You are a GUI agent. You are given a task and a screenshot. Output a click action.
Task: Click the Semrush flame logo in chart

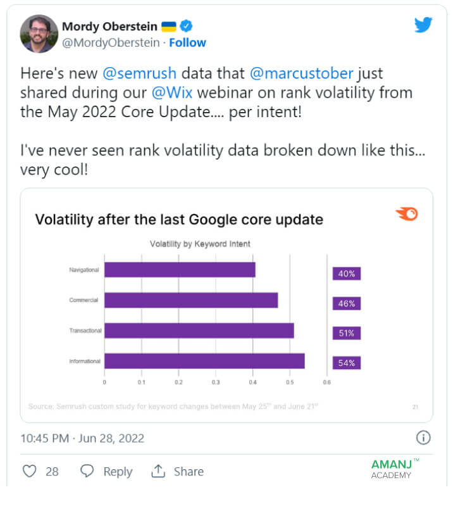pos(407,214)
